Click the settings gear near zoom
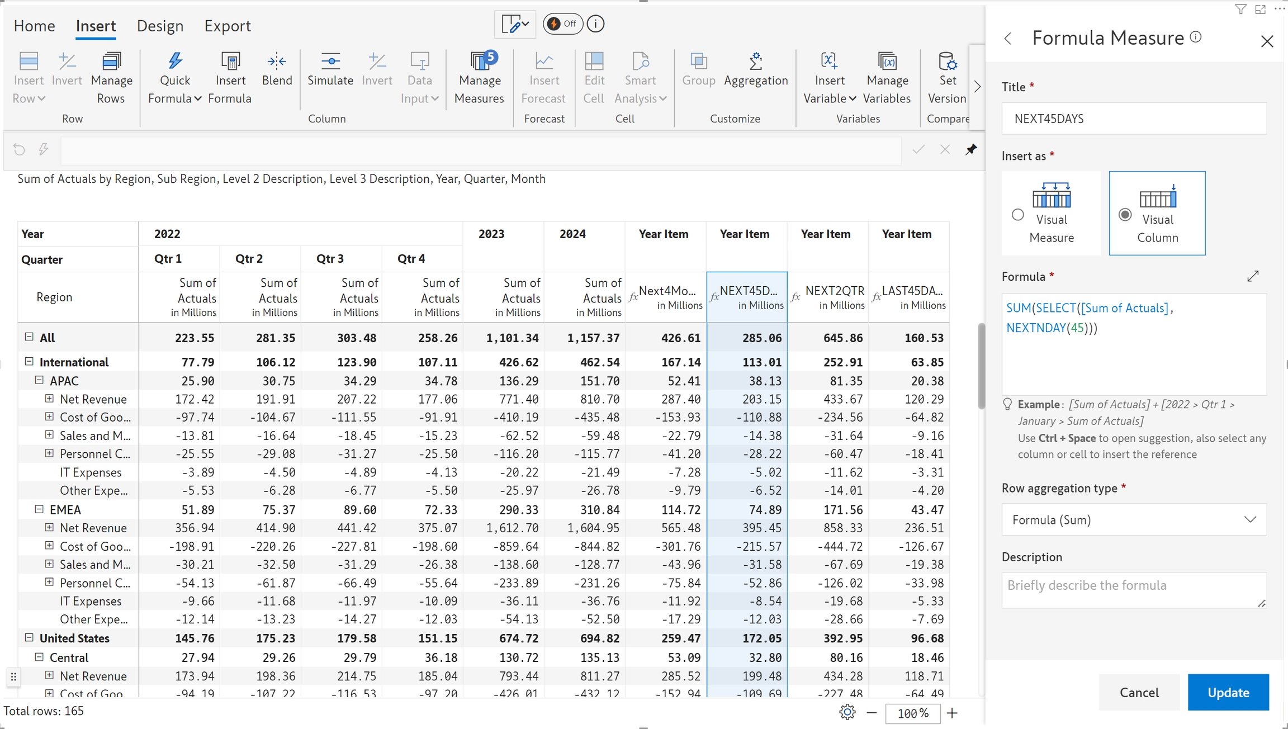Image resolution: width=1288 pixels, height=729 pixels. [847, 712]
